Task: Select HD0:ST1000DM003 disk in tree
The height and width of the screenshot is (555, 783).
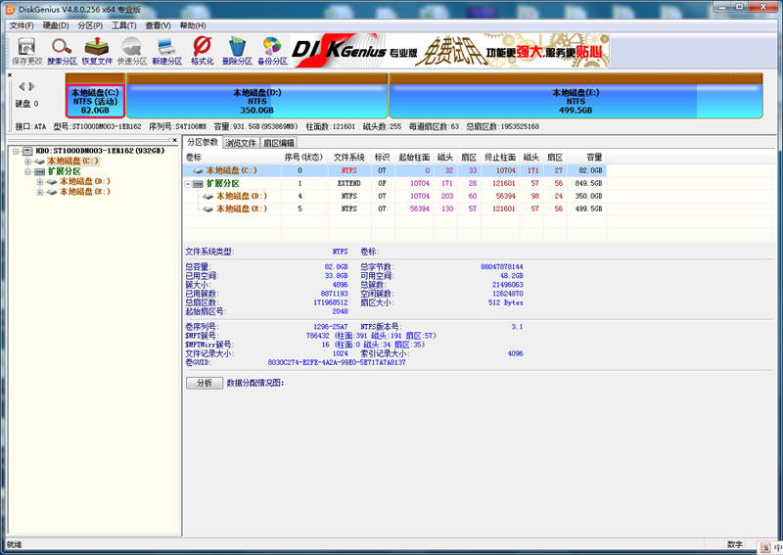Action: coord(100,151)
